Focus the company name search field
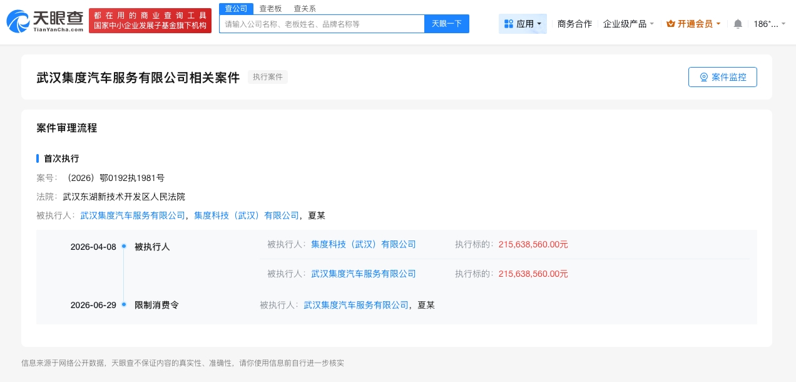 click(x=322, y=24)
